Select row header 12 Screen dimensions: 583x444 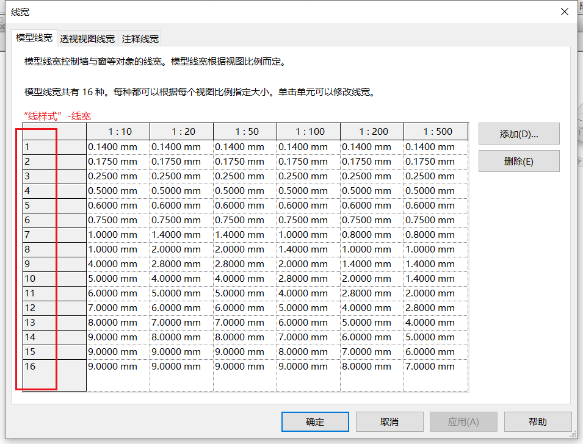[55, 308]
